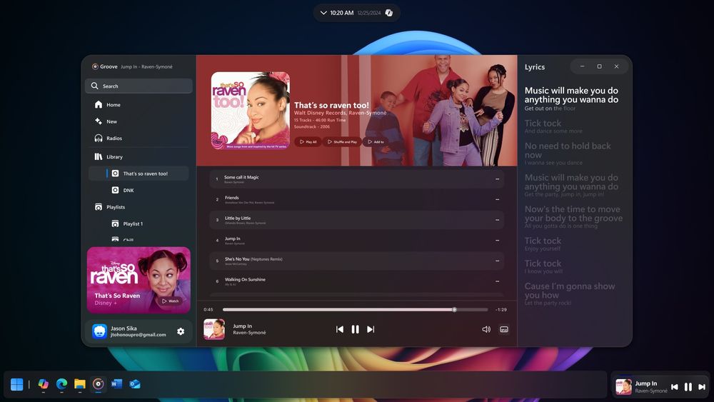Viewport: 714px width, 402px height.
Task: Jump to the lyric line "No need to hold back now"
Action: [x=568, y=150]
